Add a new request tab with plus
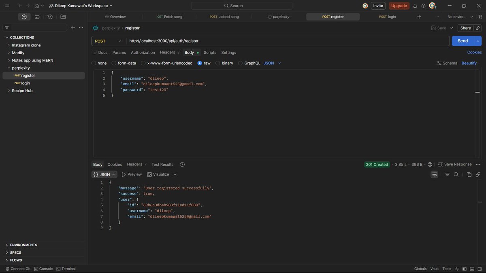This screenshot has width=486, height=273. point(419,17)
